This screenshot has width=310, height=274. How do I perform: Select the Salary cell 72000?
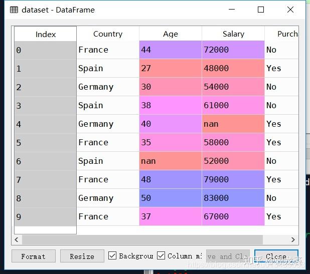pos(233,50)
